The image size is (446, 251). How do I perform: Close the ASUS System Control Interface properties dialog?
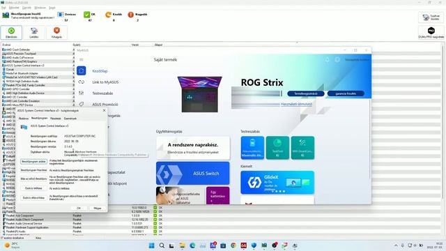click(104, 110)
